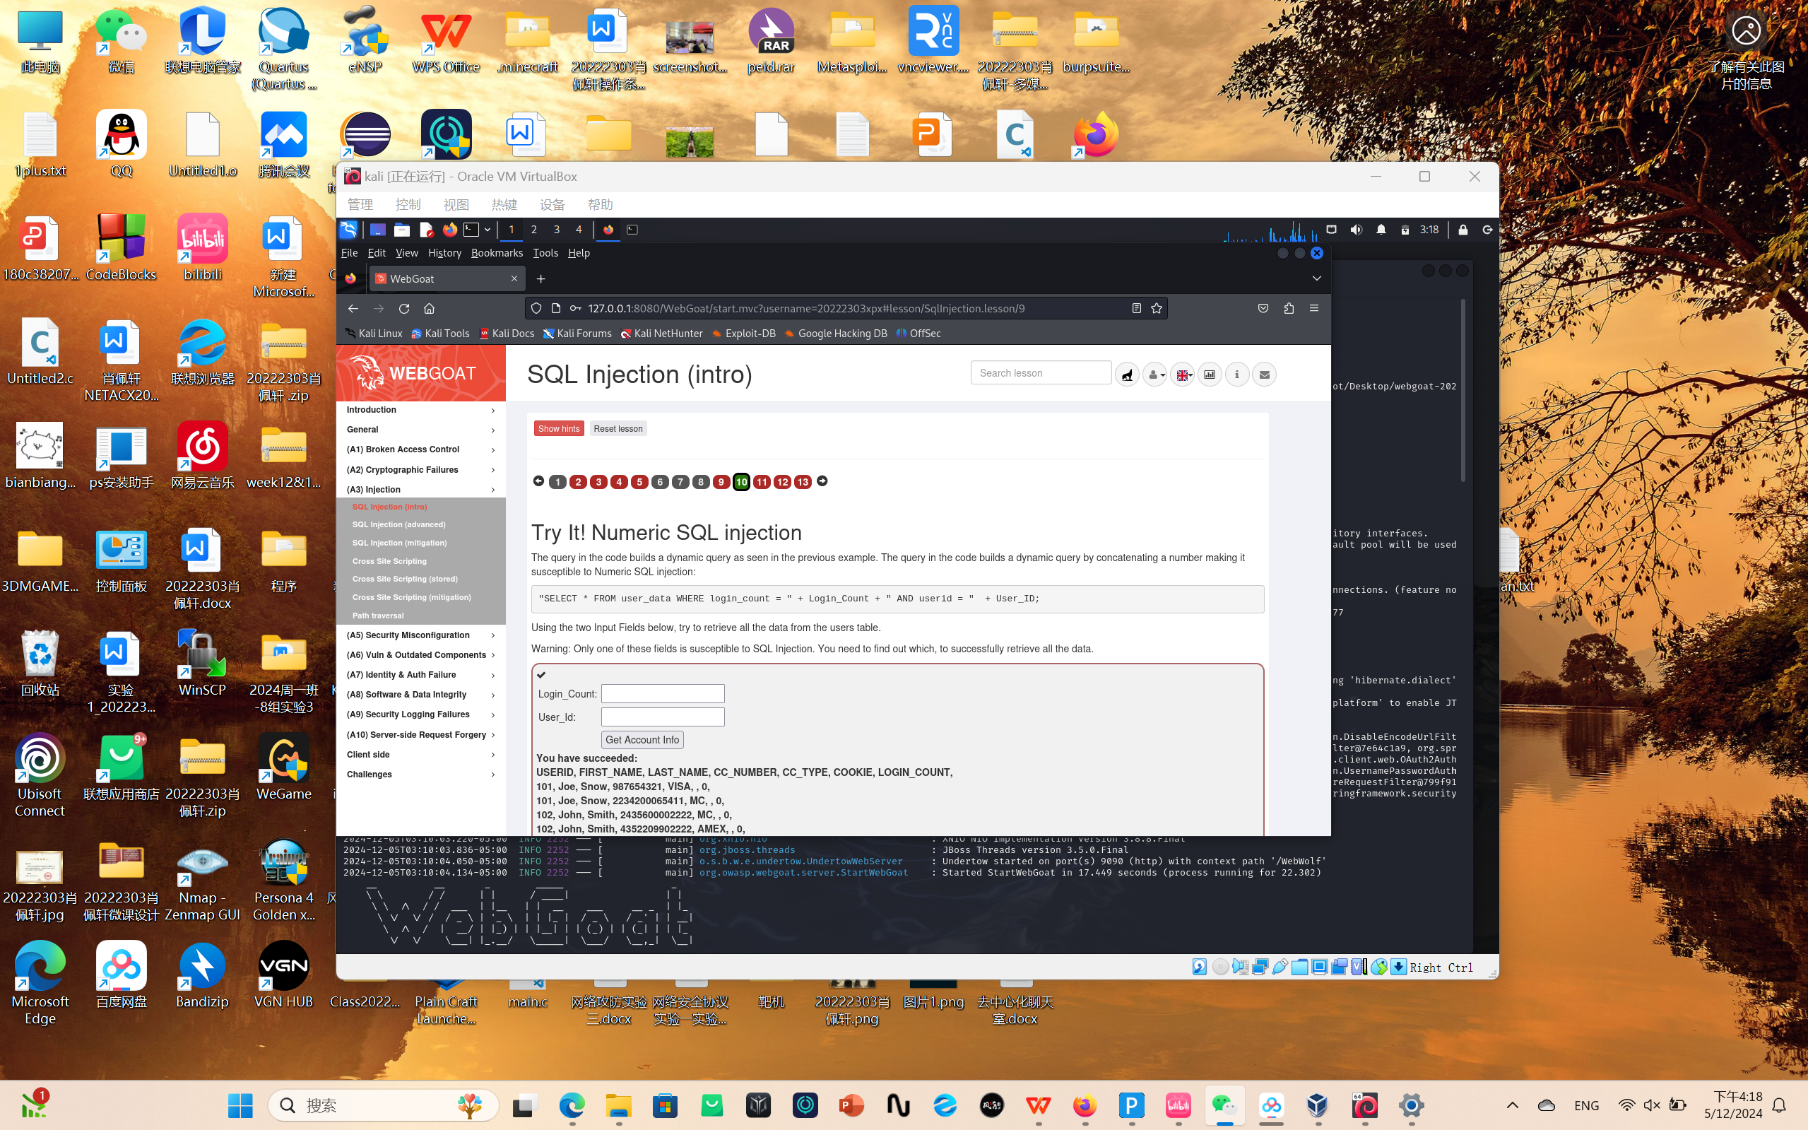Open Firefox extensions puzzle icon

click(1289, 309)
